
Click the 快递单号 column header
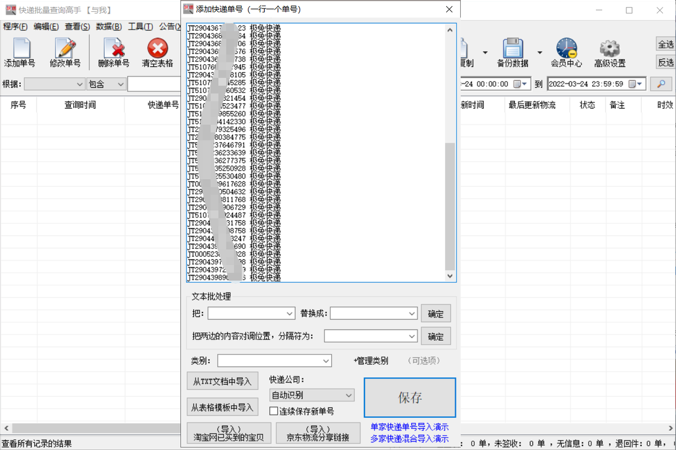(163, 105)
